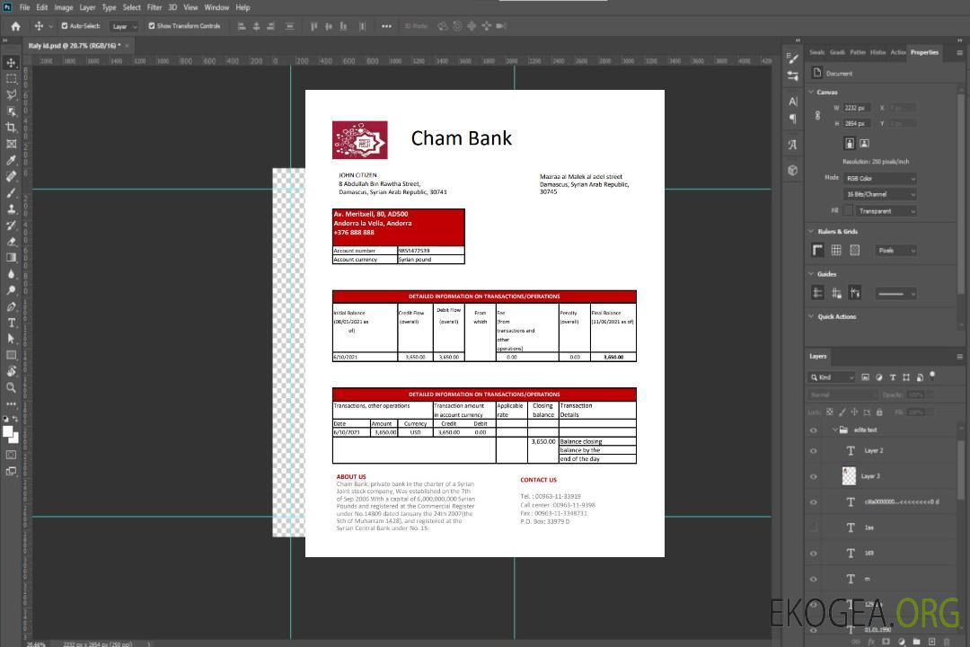
Task: Open the Window menu
Action: 216,7
